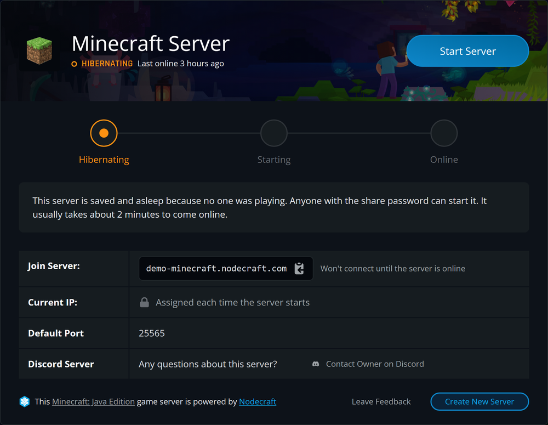Open the Minecraft: Java Edition link
The image size is (548, 425).
pyautogui.click(x=93, y=401)
